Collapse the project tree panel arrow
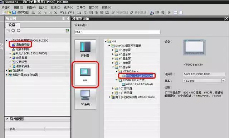The width and height of the screenshot is (229, 138). click(68, 18)
